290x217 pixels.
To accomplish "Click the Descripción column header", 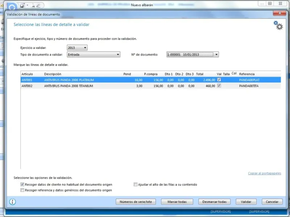I will click(x=53, y=74).
